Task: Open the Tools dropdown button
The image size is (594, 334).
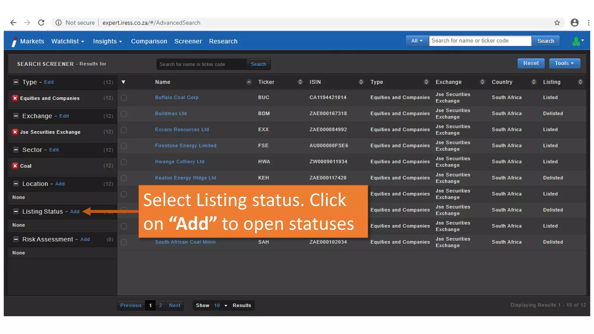Action: click(x=564, y=63)
